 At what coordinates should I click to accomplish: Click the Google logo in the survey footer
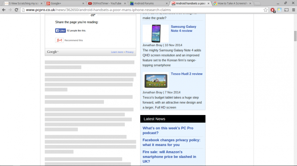[x=53, y=52]
